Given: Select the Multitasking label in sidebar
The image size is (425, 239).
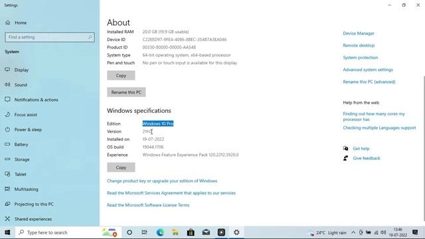Looking at the screenshot, I should pos(27,189).
